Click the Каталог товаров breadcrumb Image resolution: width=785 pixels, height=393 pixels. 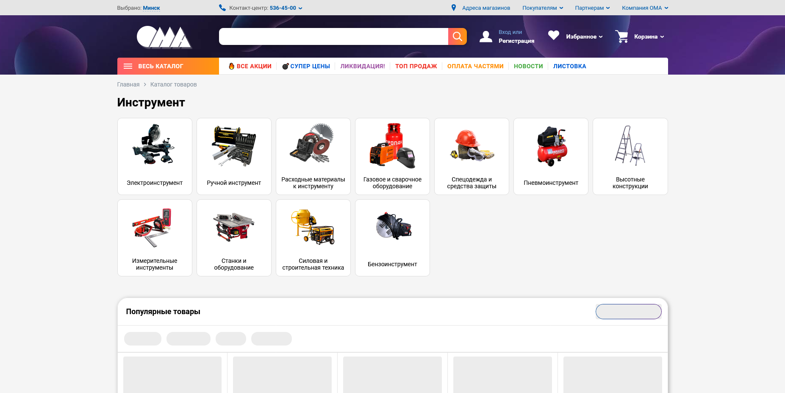(x=173, y=84)
